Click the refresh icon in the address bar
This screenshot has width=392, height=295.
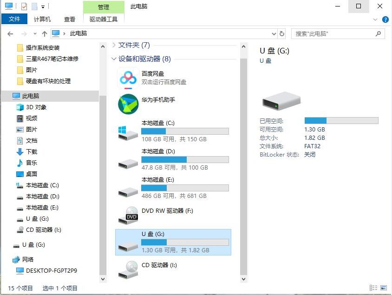282,33
